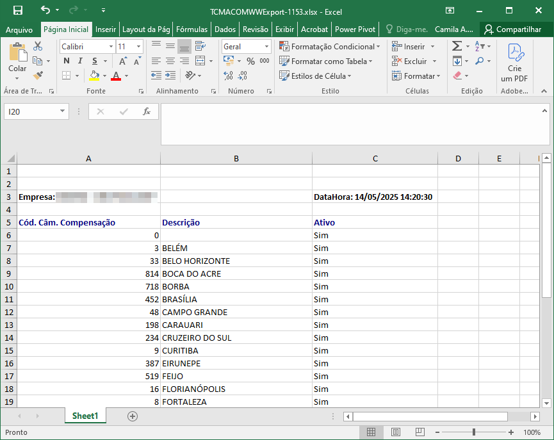Align text to top of cell
The image size is (554, 440).
pyautogui.click(x=156, y=46)
